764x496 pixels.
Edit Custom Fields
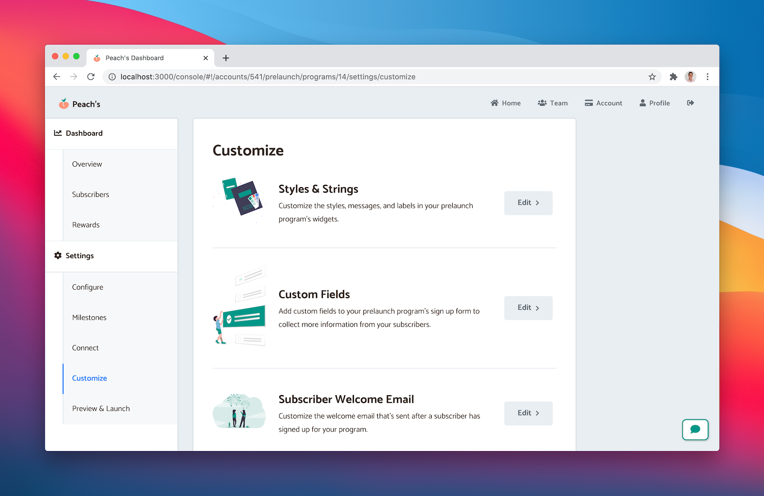[528, 308]
